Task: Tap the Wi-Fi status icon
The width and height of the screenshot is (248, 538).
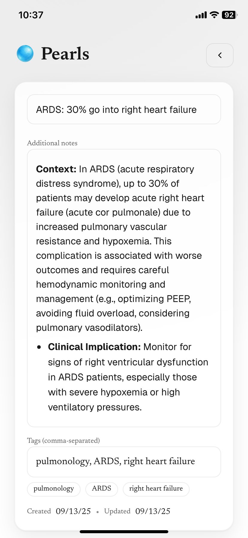Action: [214, 15]
